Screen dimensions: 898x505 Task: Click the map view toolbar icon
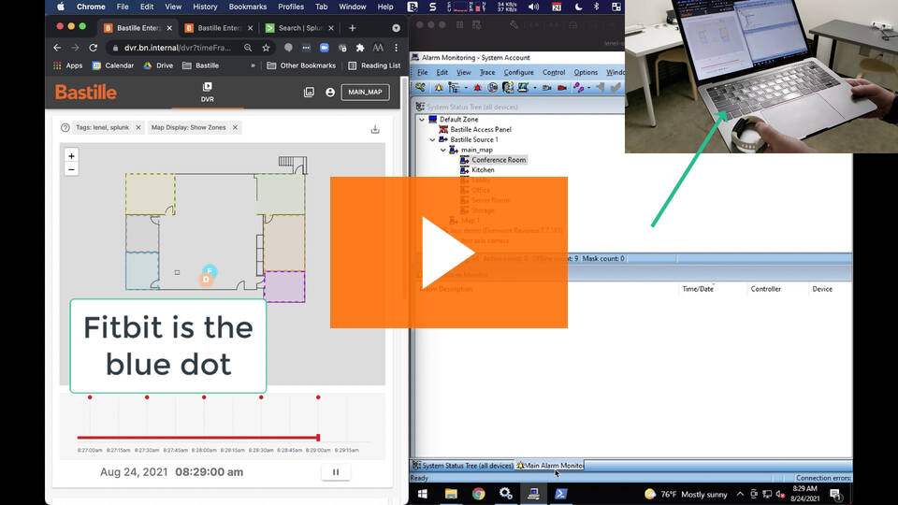(523, 88)
